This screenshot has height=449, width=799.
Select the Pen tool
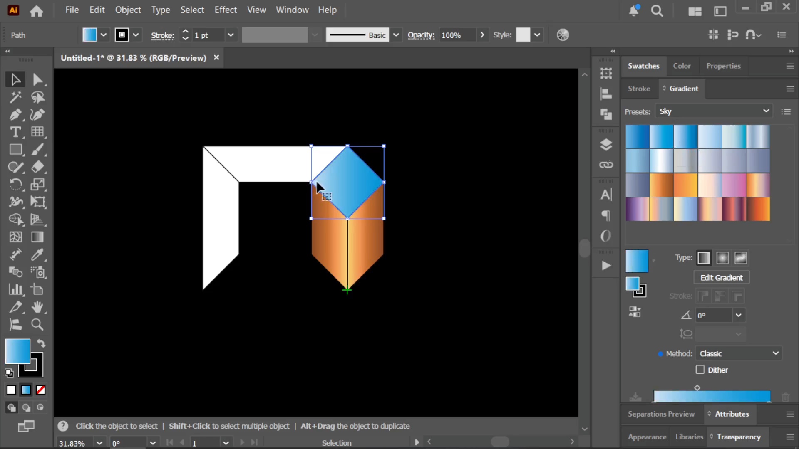tap(15, 115)
